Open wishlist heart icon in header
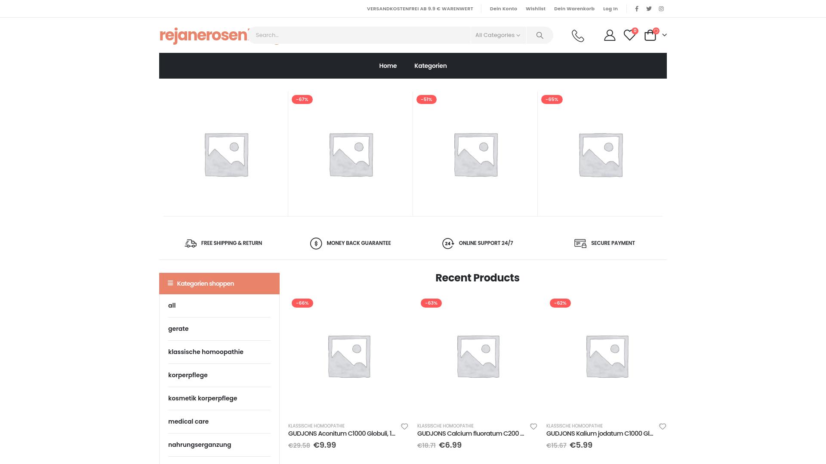 629,35
